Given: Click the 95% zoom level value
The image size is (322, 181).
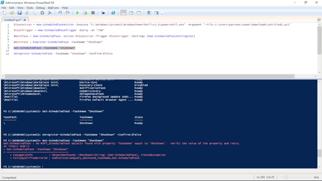Looking at the screenshot, I should click(x=316, y=177).
